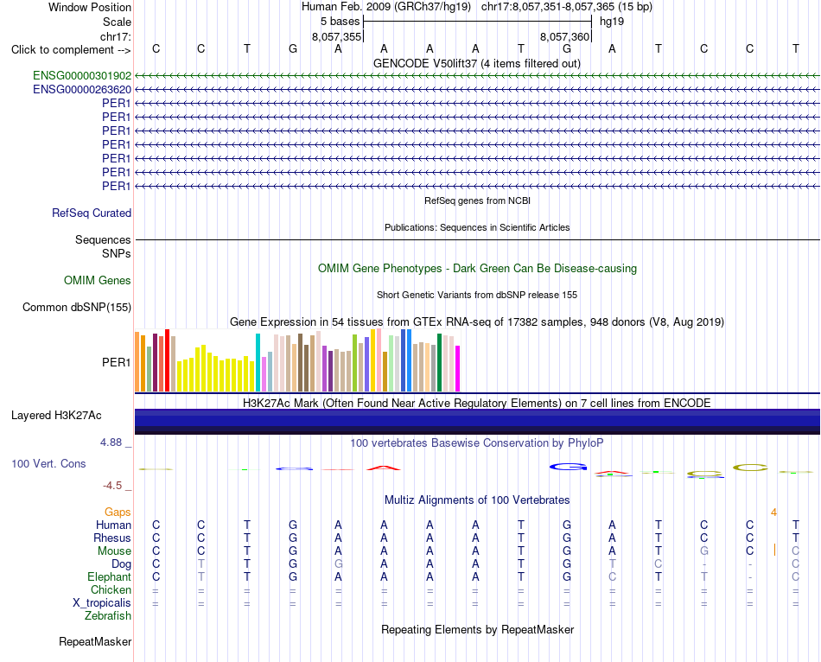Select the Mouse species row label

(115, 551)
